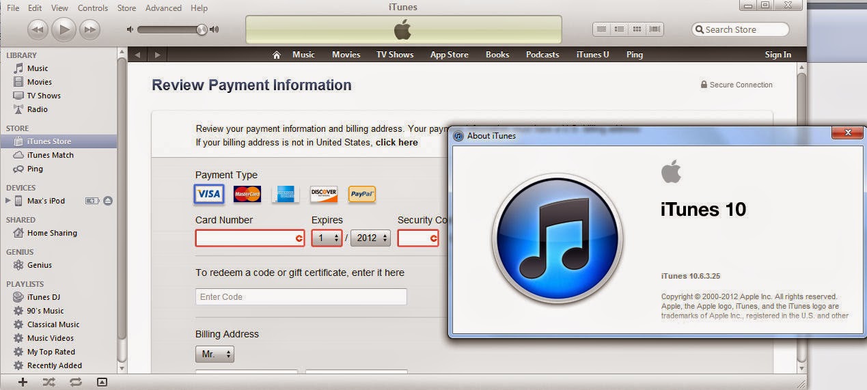The image size is (867, 390).
Task: Switch to song list view
Action: 601,29
